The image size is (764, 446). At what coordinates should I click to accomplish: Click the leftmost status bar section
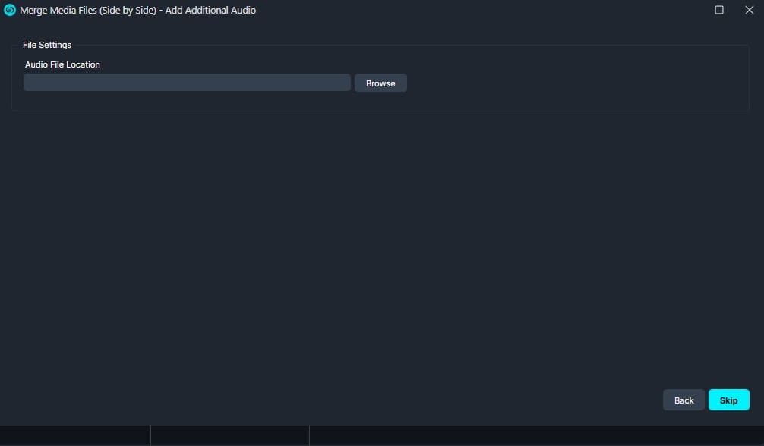[x=74, y=435]
